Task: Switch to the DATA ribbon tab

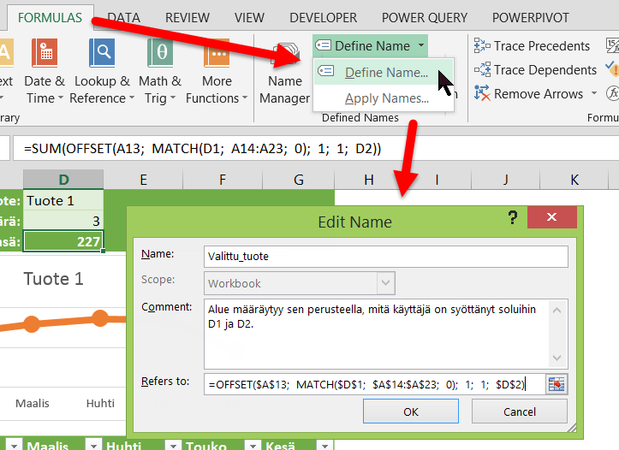Action: [x=124, y=17]
